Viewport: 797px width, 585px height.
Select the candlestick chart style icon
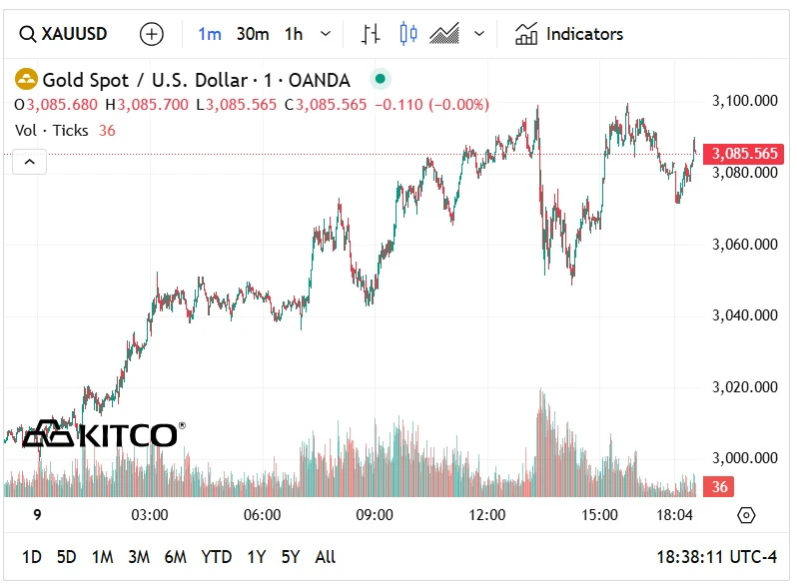407,34
